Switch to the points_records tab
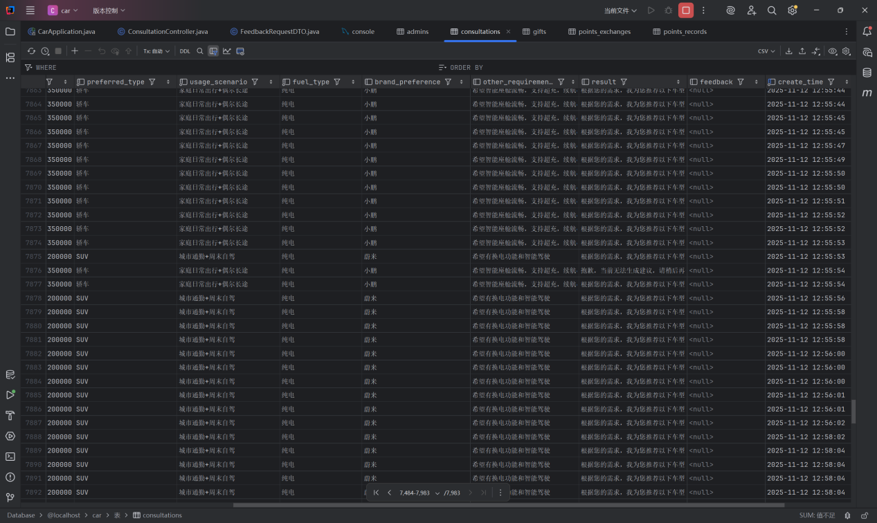Screen dimensions: 877x523 tap(680, 32)
